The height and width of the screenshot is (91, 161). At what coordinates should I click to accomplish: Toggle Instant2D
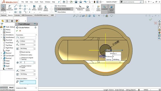point(104,9)
